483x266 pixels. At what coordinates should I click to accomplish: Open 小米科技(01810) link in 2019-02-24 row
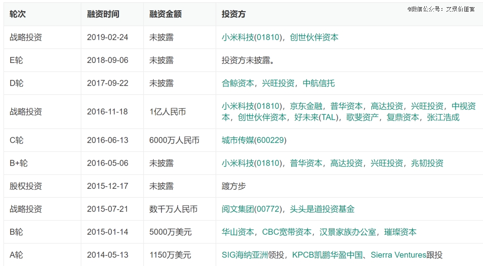tap(251, 37)
